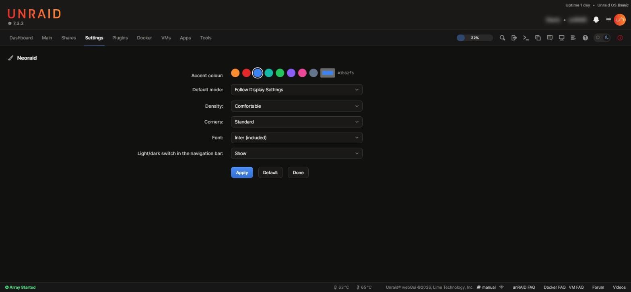Image resolution: width=631 pixels, height=292 pixels.
Task: Open the Default mode dropdown
Action: (x=297, y=90)
